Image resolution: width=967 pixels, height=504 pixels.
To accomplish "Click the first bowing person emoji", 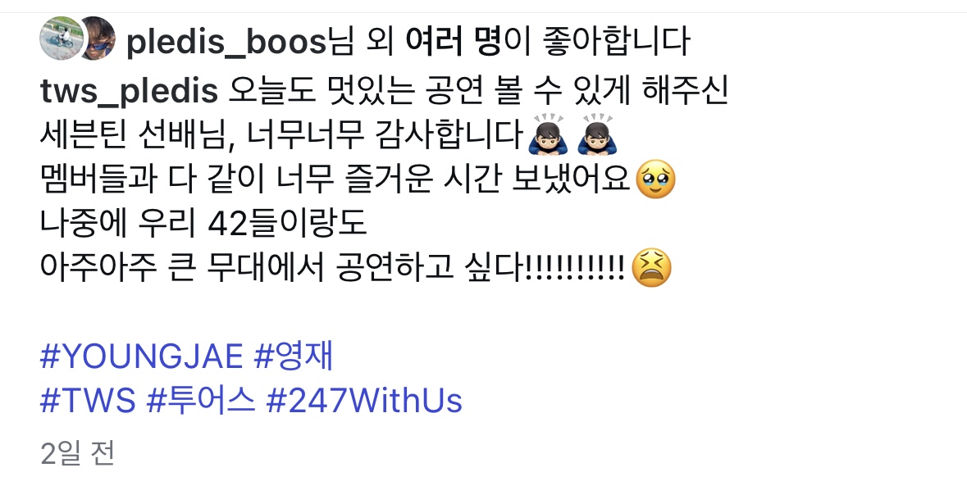I will (547, 134).
